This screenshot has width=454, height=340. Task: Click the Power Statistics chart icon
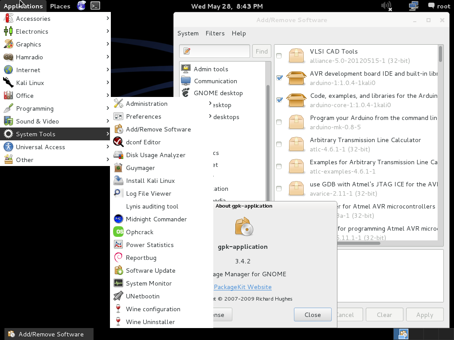118,245
